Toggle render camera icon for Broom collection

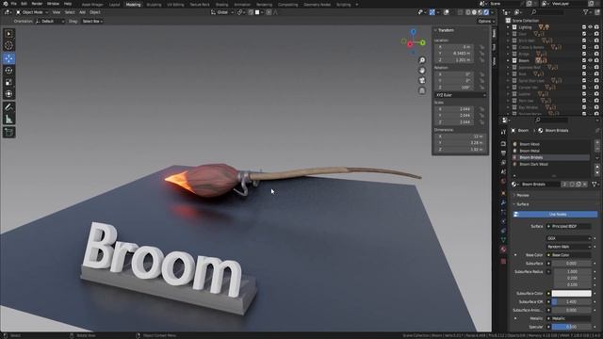tap(596, 60)
